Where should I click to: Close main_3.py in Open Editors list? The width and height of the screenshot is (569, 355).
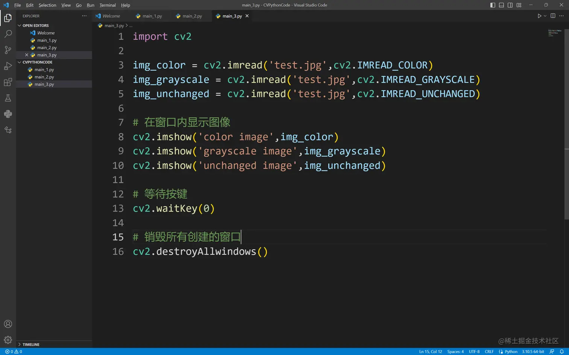click(26, 55)
